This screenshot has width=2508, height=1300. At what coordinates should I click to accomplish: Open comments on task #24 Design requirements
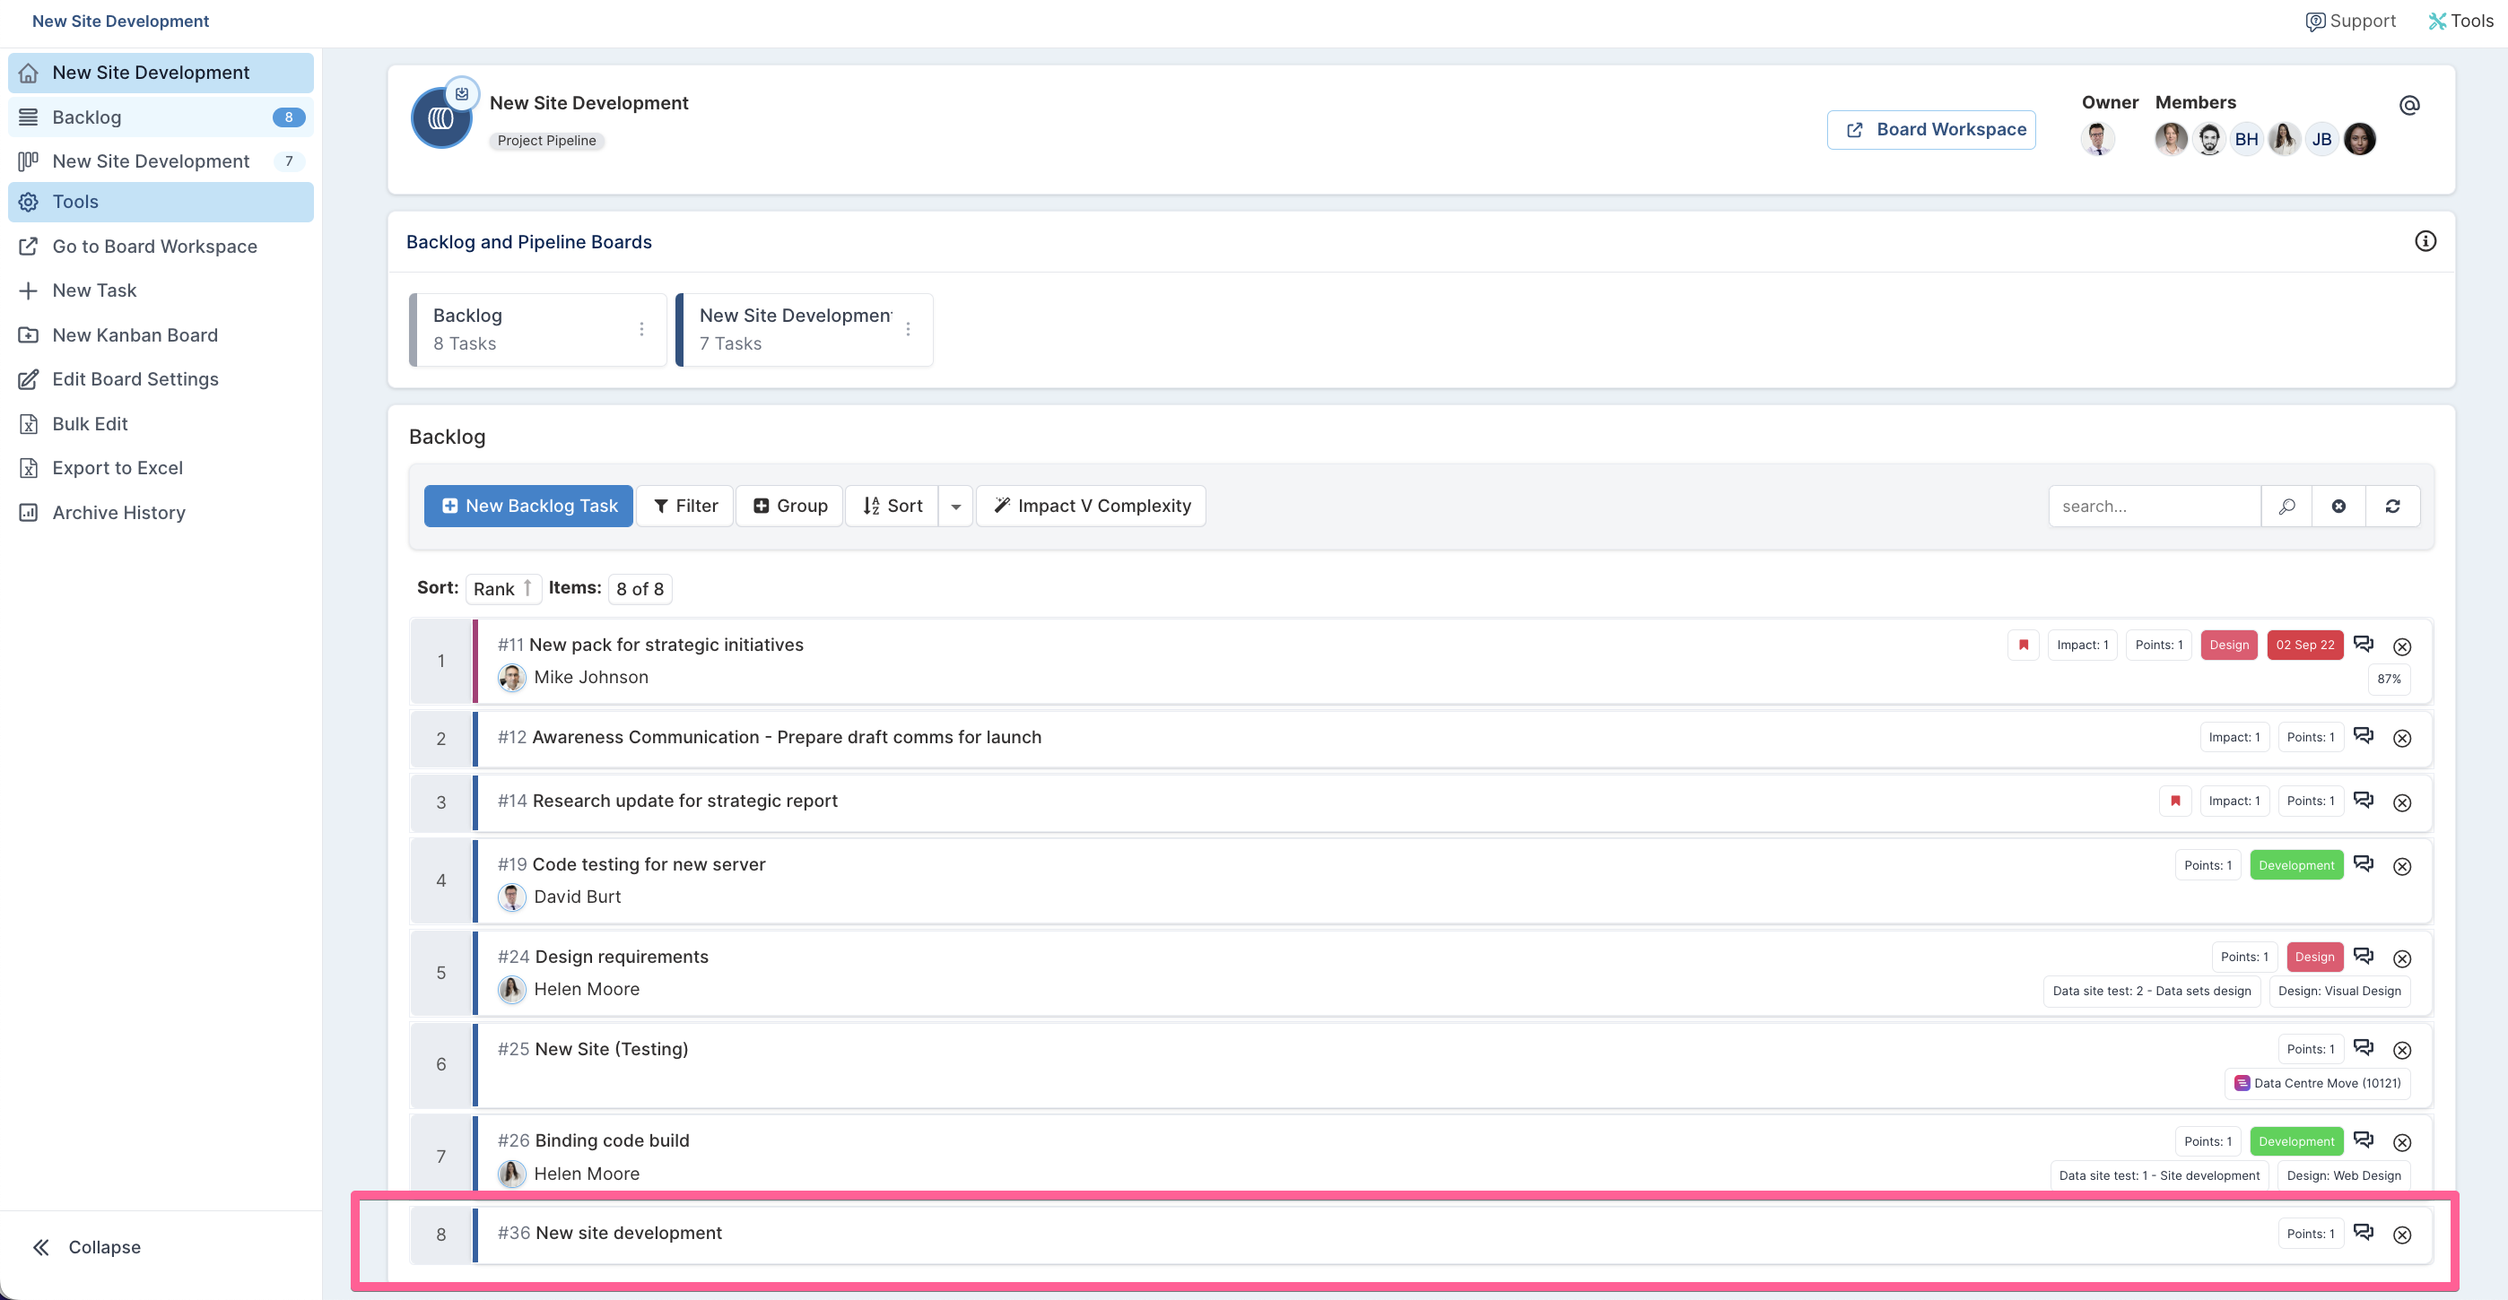click(x=2363, y=956)
